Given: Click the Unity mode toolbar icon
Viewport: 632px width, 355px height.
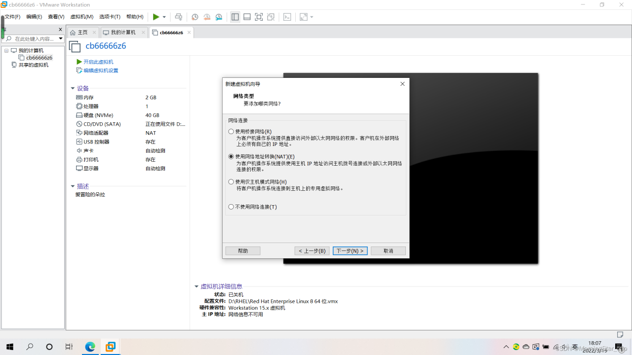Looking at the screenshot, I should coord(271,17).
